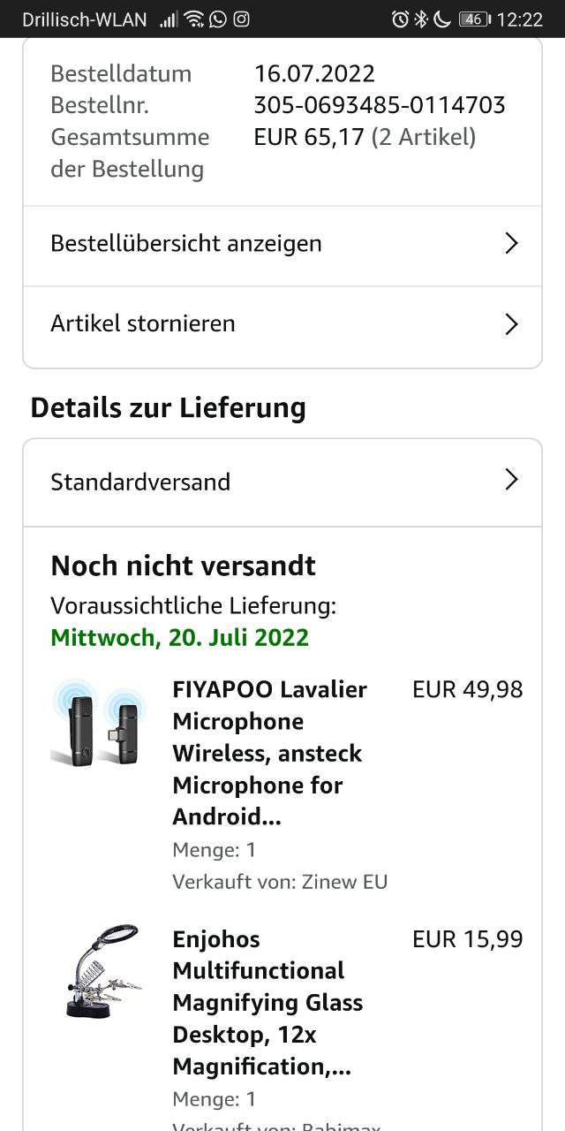Tap the battery level indicator
Screen dimensions: 565x1131
474,19
